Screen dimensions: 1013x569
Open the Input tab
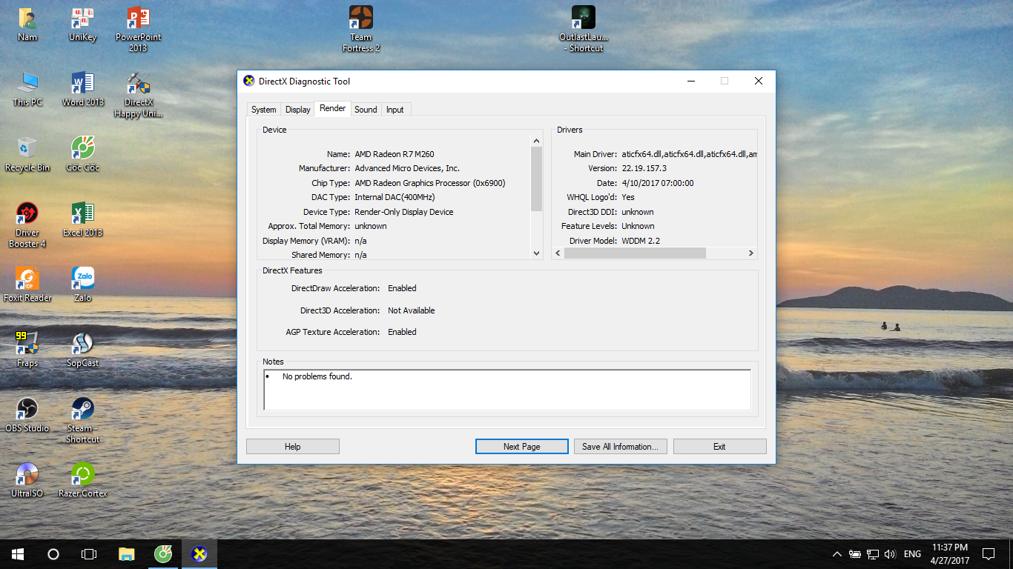395,110
